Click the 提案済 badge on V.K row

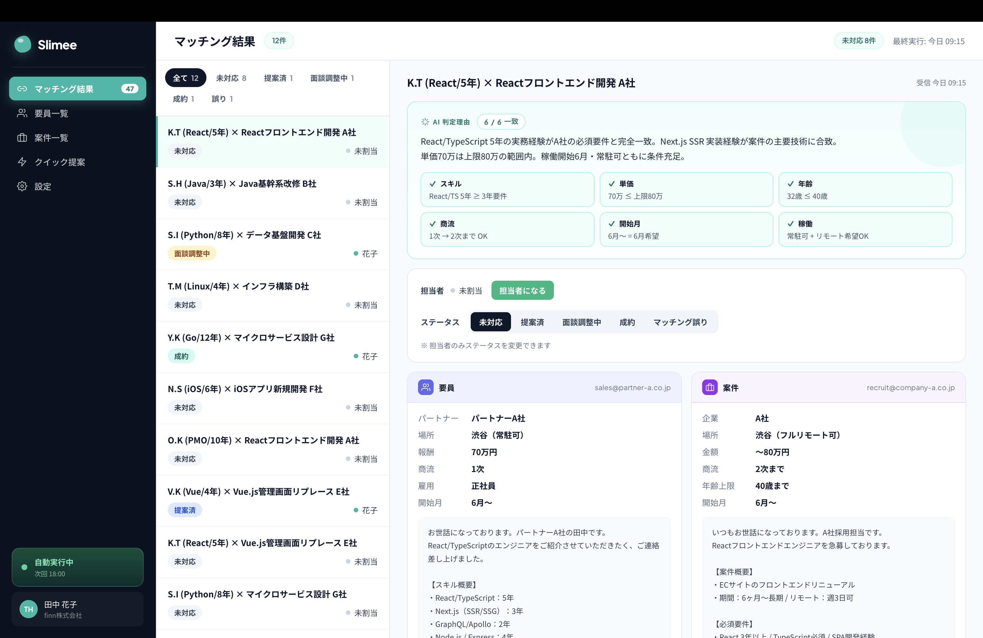click(x=185, y=510)
